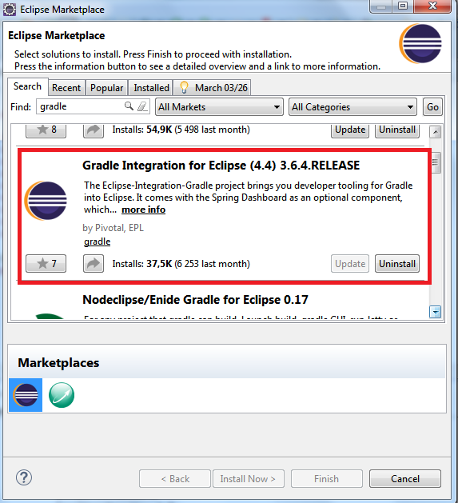Select the Eclipse marketplace icon under Marketplaces

point(26,395)
